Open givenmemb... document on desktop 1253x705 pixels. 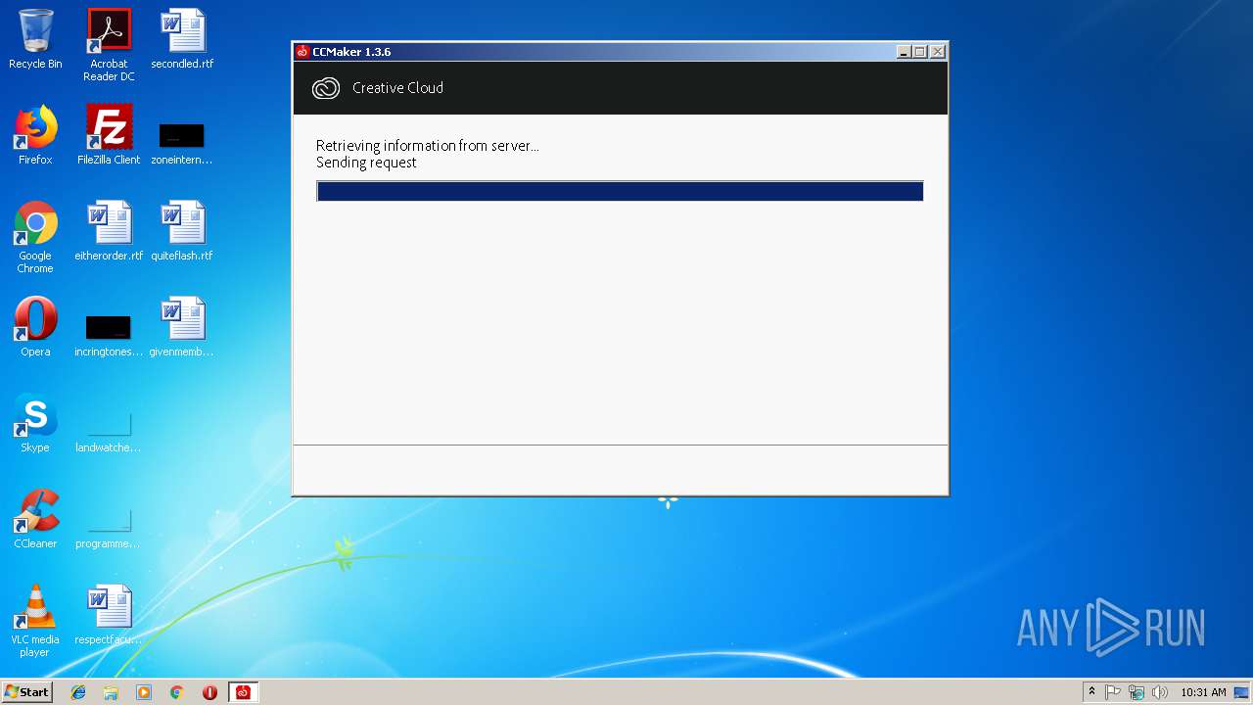(x=182, y=327)
